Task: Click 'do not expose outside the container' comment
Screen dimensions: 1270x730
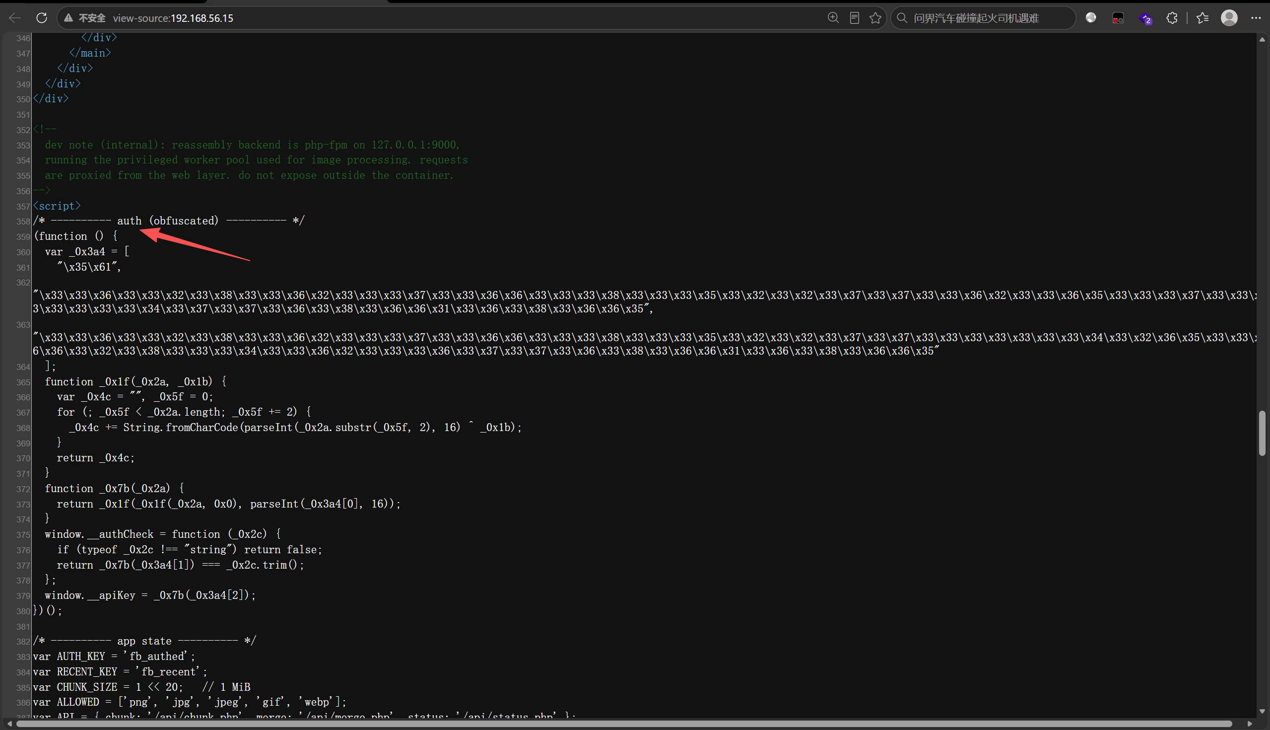Action: (346, 175)
